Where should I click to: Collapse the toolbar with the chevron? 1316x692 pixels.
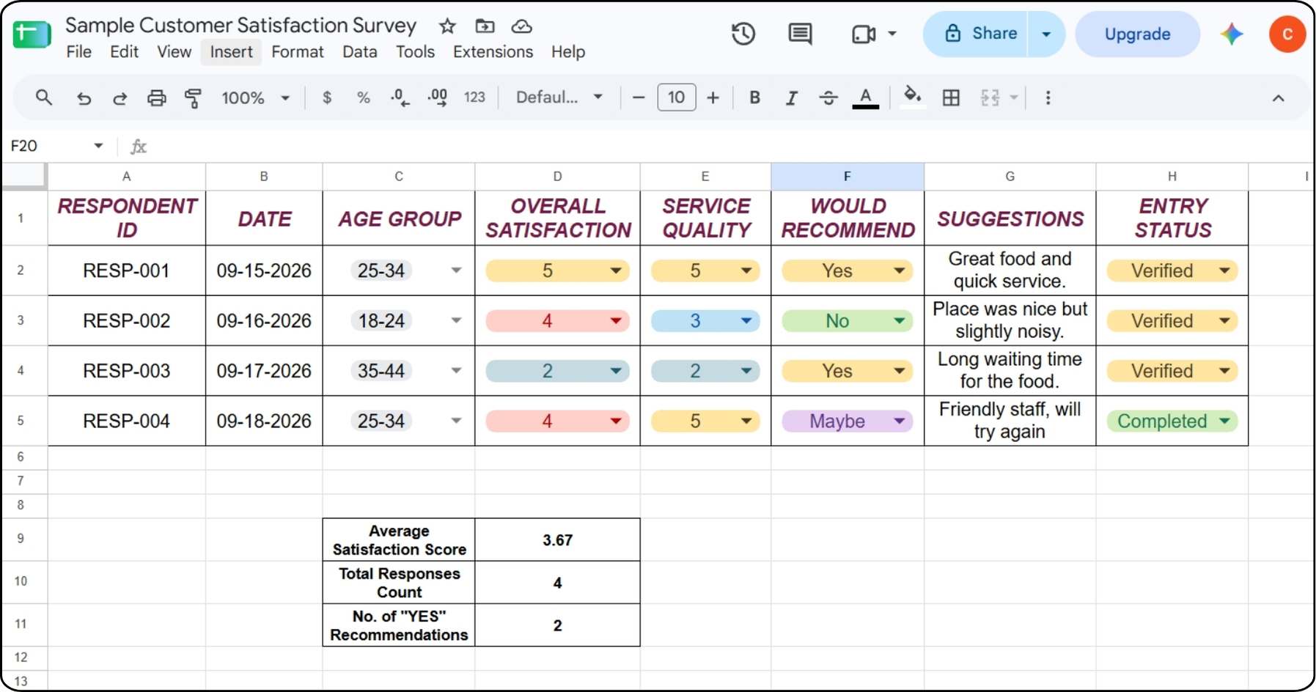coord(1278,97)
